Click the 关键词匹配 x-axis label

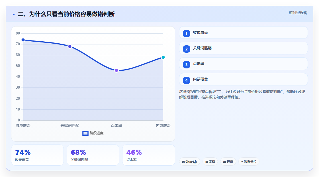point(70,125)
